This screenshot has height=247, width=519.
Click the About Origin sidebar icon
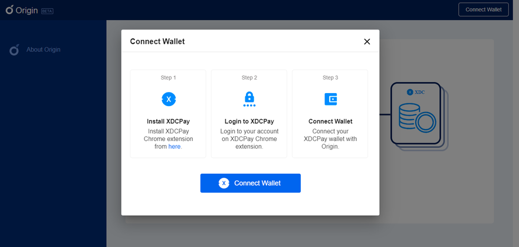tap(15, 50)
